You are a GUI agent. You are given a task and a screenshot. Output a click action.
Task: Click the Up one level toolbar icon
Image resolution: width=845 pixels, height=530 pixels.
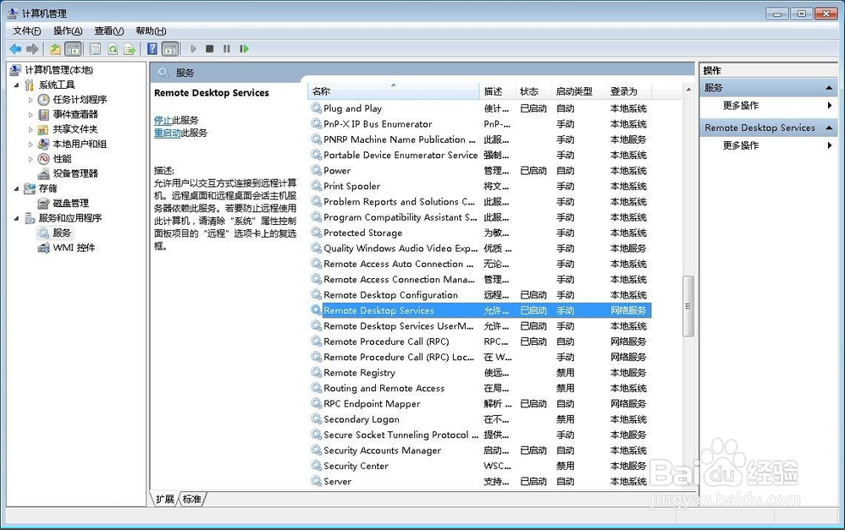click(x=55, y=49)
